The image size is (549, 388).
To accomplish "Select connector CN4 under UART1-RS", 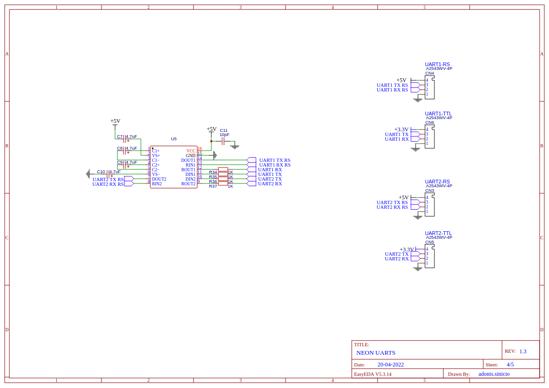I will pos(430,87).
